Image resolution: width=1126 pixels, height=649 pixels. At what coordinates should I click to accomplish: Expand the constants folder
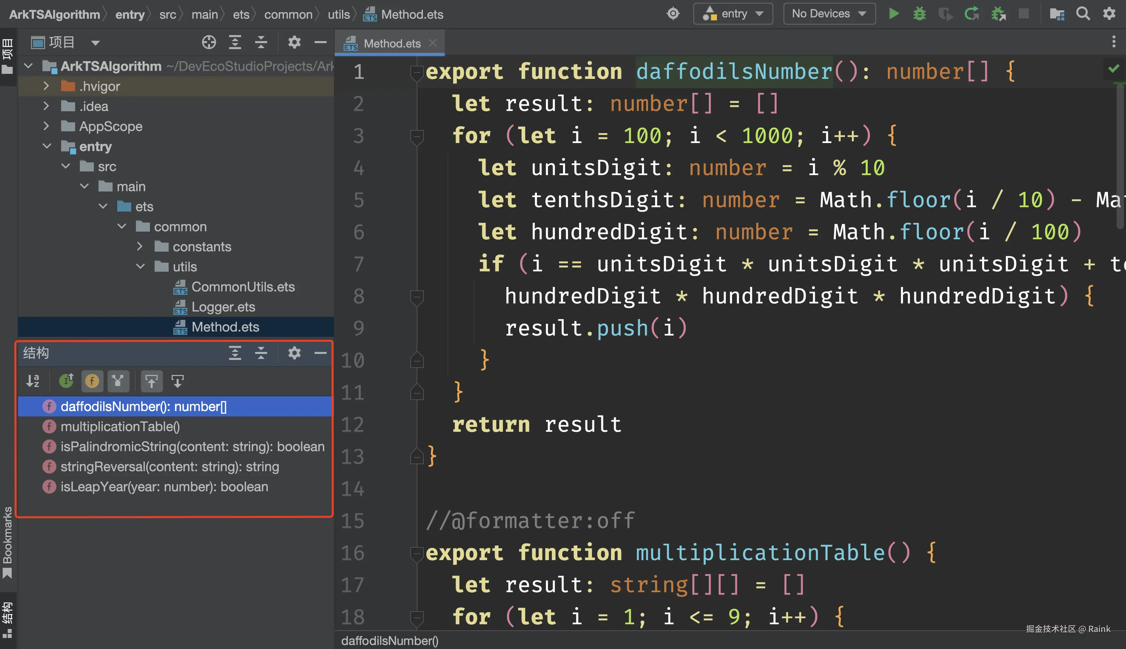tap(140, 247)
